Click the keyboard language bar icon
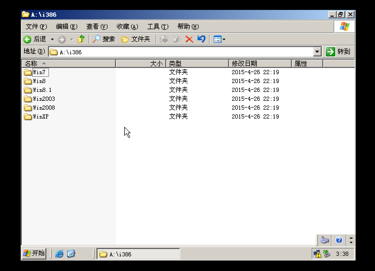The image size is (375, 271). coord(325,240)
